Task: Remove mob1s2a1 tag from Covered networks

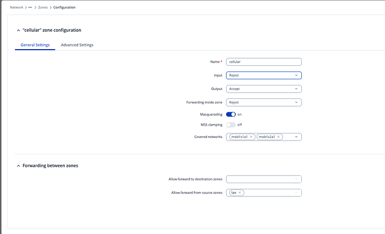Action: pyautogui.click(x=279, y=137)
